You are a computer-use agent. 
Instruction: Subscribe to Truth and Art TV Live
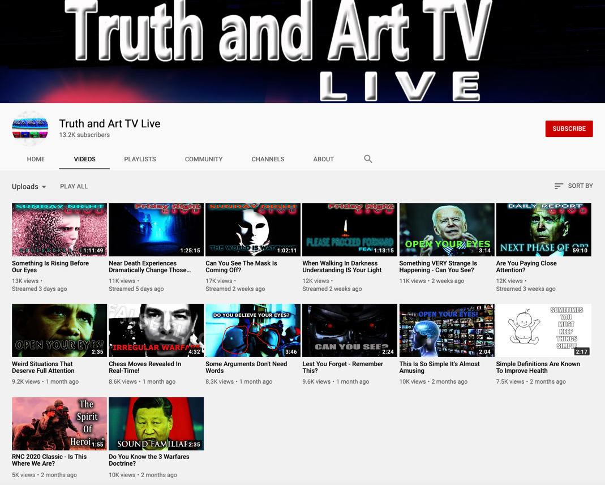point(569,129)
